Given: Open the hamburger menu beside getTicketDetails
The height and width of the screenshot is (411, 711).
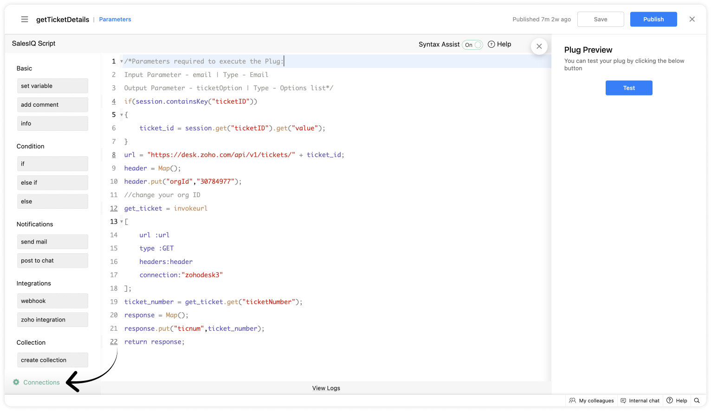Looking at the screenshot, I should 25,19.
